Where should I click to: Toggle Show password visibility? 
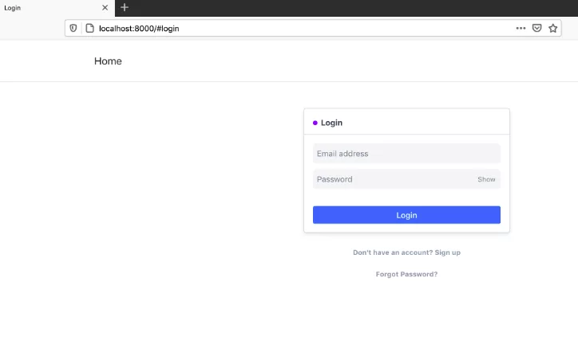pyautogui.click(x=486, y=179)
